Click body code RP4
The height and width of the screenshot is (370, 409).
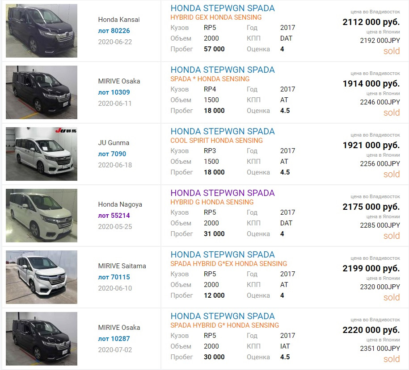coord(210,89)
